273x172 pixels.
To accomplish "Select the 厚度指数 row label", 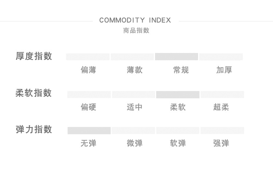I will point(34,56).
